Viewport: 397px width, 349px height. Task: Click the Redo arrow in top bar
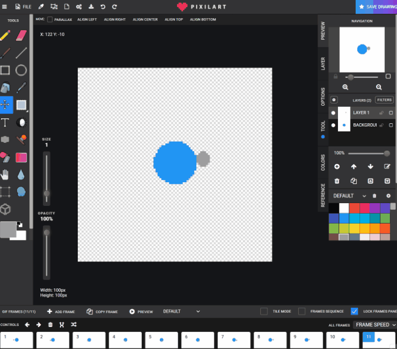coord(115,7)
